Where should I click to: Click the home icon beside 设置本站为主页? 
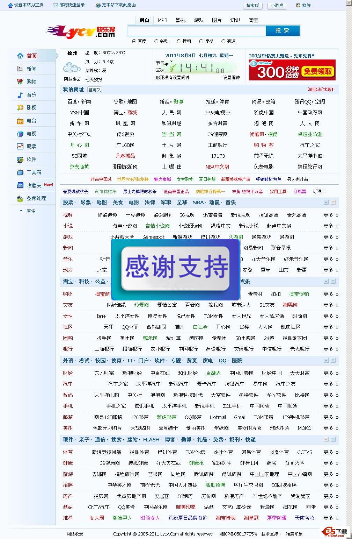click(x=10, y=5)
